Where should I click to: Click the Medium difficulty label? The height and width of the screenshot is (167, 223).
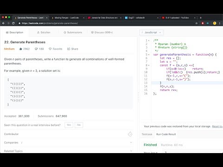pyautogui.click(x=9, y=49)
